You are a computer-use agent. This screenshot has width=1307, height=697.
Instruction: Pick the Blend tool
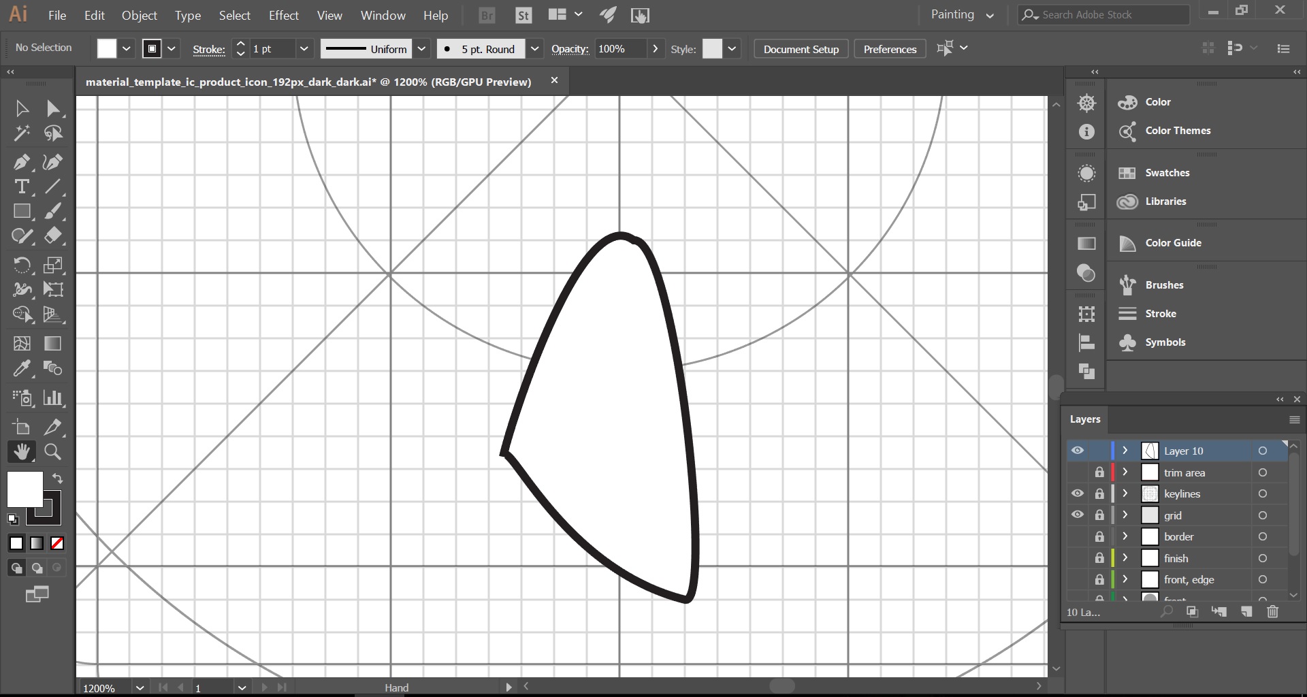coord(52,368)
